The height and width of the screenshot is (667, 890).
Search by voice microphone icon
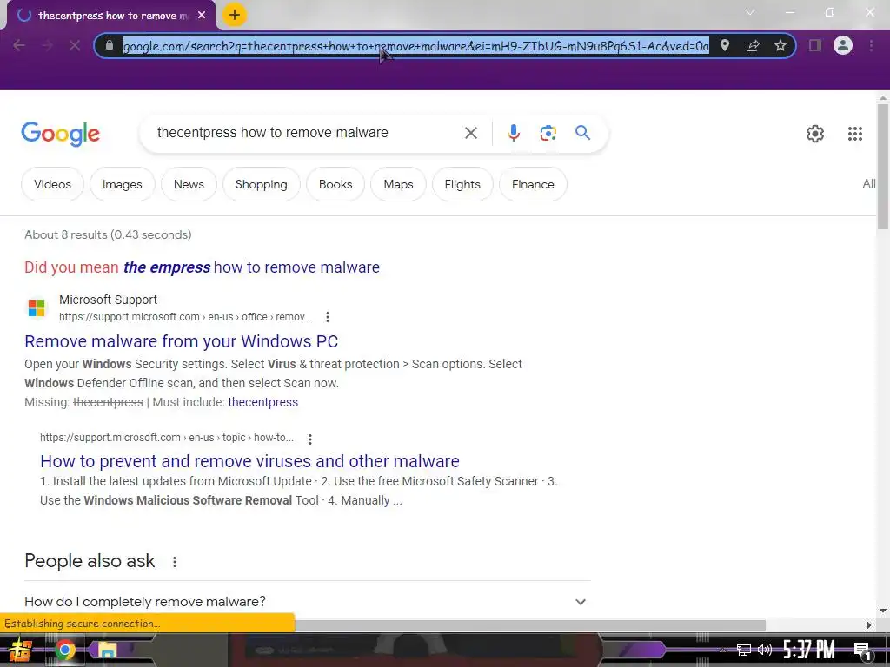(x=513, y=133)
